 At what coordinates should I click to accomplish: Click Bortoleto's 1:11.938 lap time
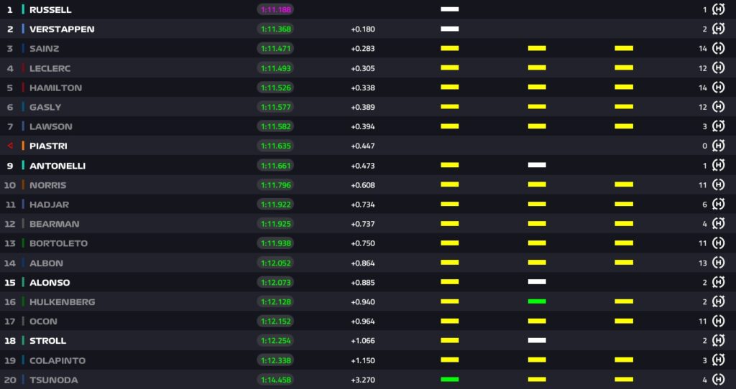tap(275, 243)
